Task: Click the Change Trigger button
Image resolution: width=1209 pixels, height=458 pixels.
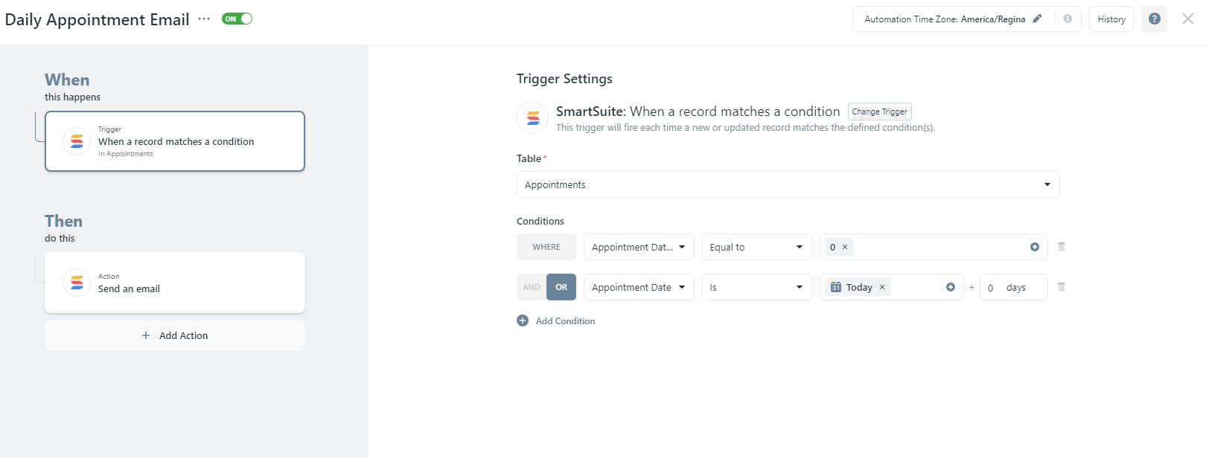Action: [x=879, y=112]
